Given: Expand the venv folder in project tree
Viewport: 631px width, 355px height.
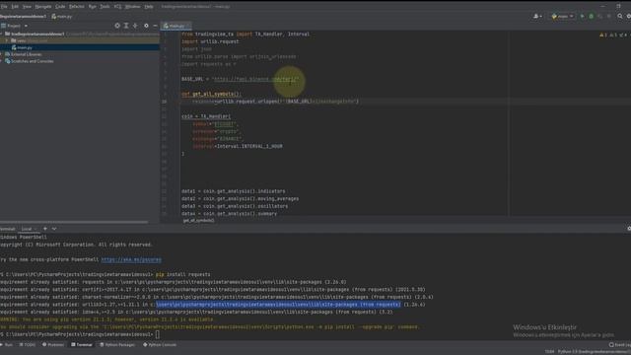Looking at the screenshot, I should 7,40.
